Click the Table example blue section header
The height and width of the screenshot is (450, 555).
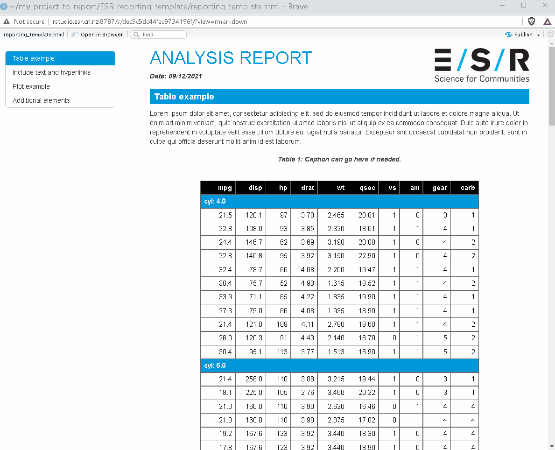pyautogui.click(x=339, y=97)
